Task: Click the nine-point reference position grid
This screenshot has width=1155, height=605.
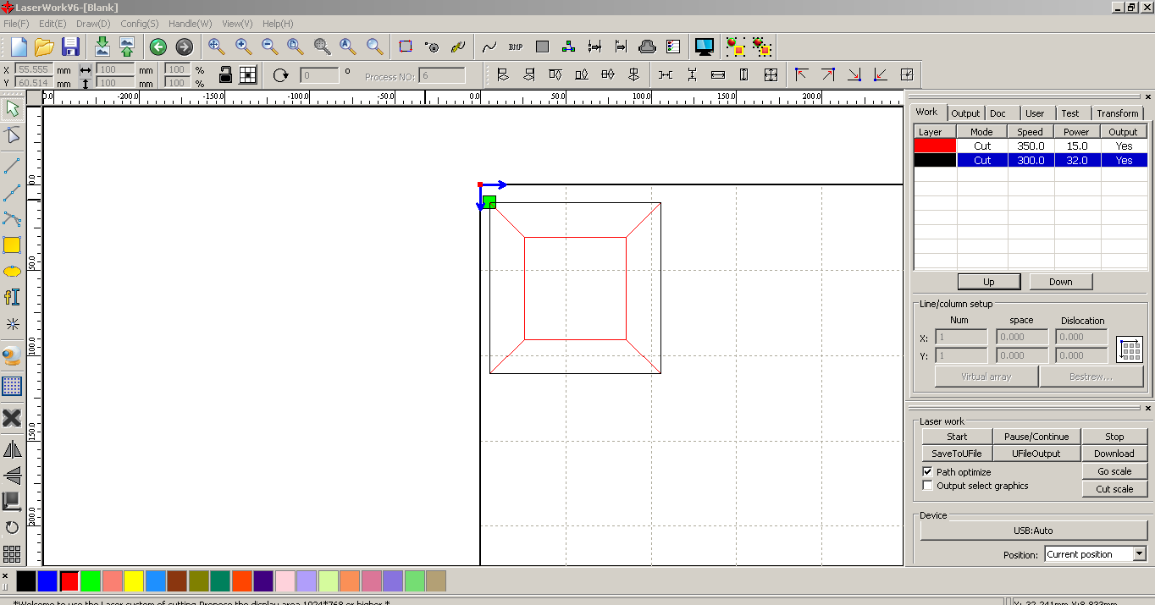Action: tap(247, 74)
